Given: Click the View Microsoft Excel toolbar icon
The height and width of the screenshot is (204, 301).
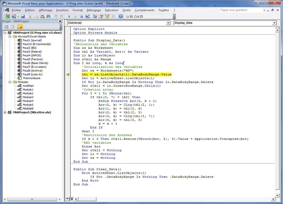Looking at the screenshot, I should 8,16.
